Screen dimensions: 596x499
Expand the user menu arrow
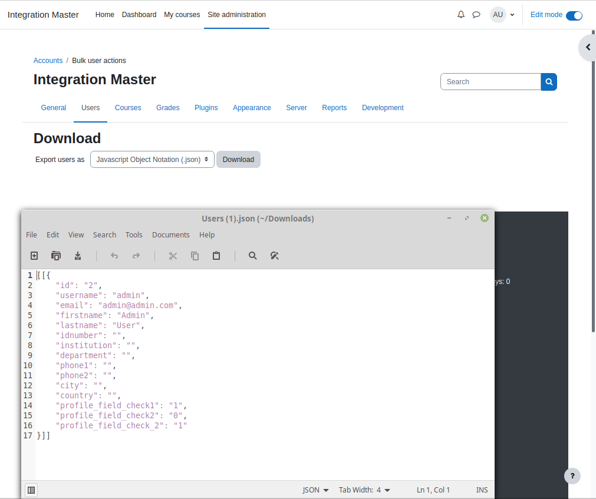pyautogui.click(x=512, y=15)
